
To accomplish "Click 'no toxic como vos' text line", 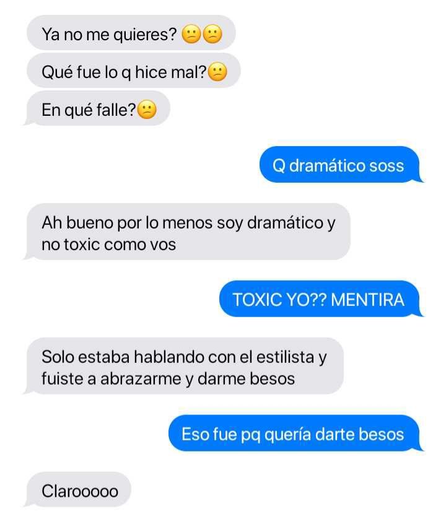I will [108, 245].
